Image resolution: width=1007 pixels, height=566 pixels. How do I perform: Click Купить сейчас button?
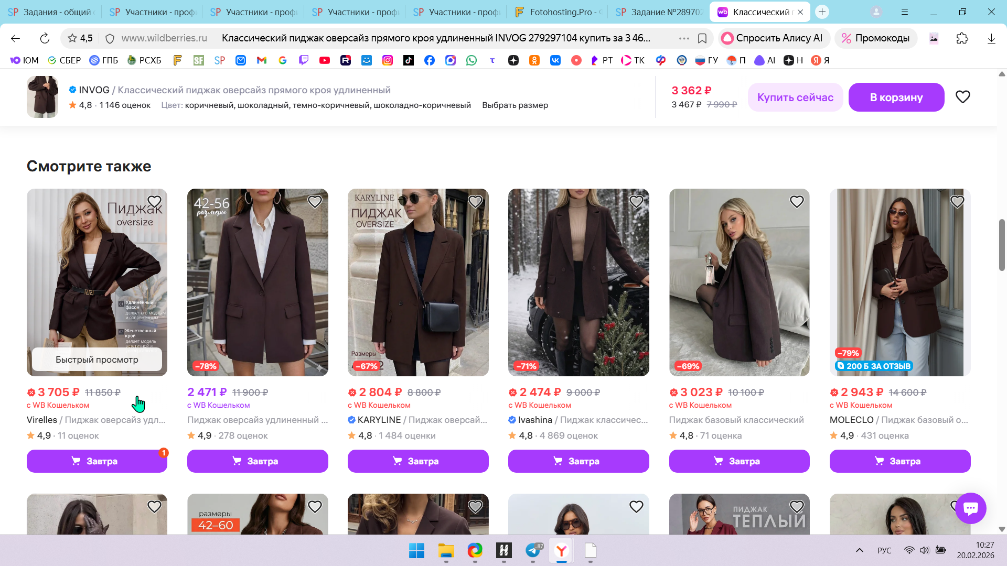(795, 97)
